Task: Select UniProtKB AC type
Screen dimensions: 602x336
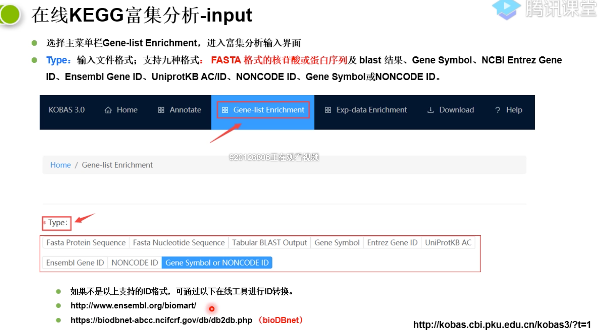Action: [448, 243]
